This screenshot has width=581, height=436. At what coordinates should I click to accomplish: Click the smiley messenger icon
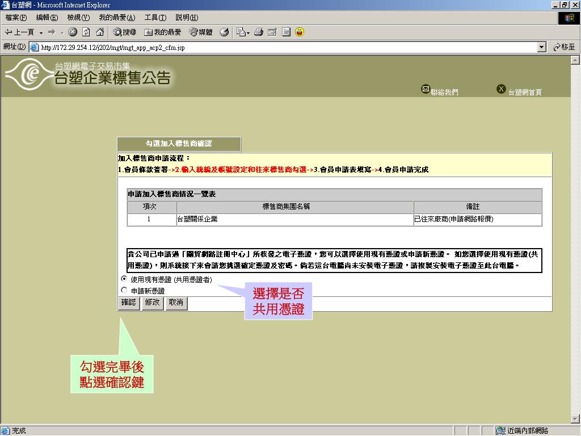click(x=300, y=32)
